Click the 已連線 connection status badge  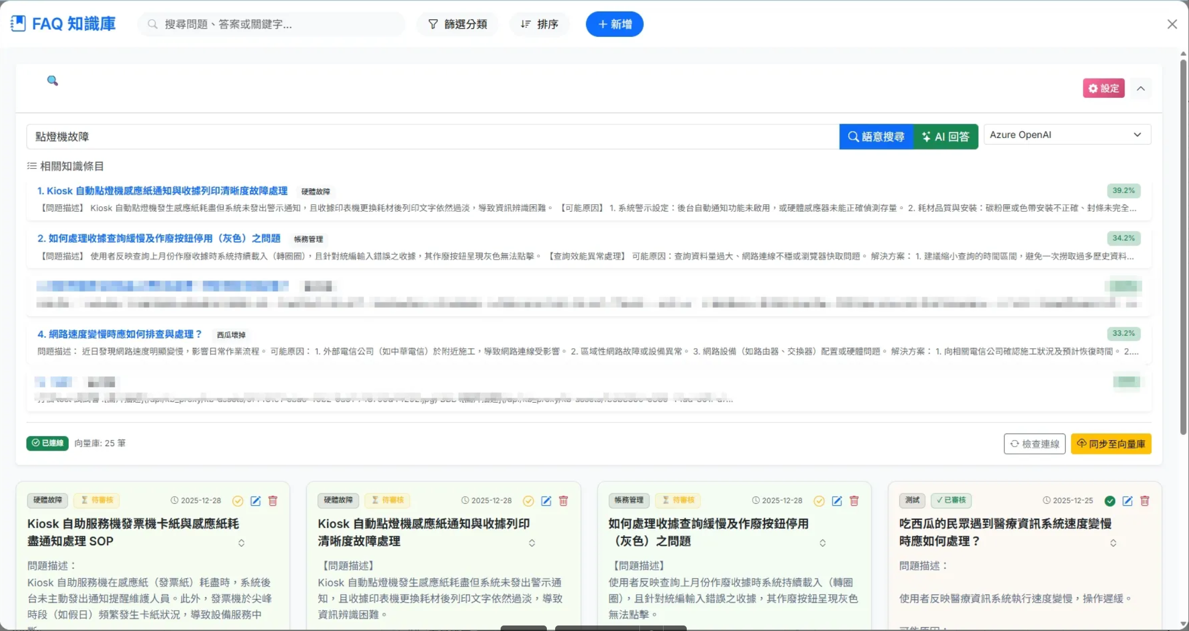(47, 443)
